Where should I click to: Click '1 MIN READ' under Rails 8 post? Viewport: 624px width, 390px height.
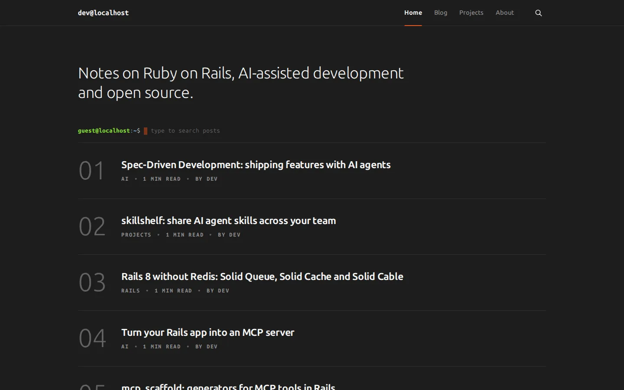pos(173,290)
